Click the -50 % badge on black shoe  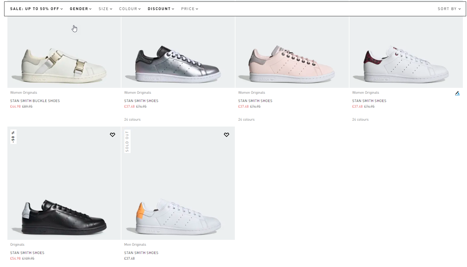coord(13,137)
